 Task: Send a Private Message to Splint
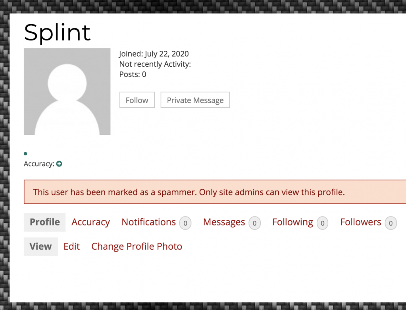(195, 100)
